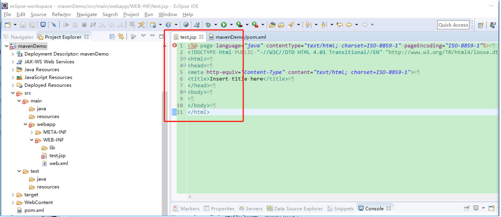Image resolution: width=501 pixels, height=217 pixels.
Task: Collapse the WEB-INF folder
Action: (x=32, y=140)
